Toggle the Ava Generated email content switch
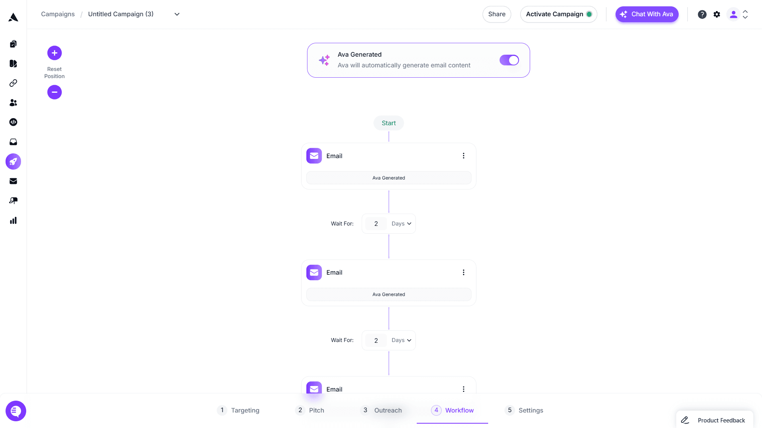The width and height of the screenshot is (762, 428). click(x=509, y=60)
